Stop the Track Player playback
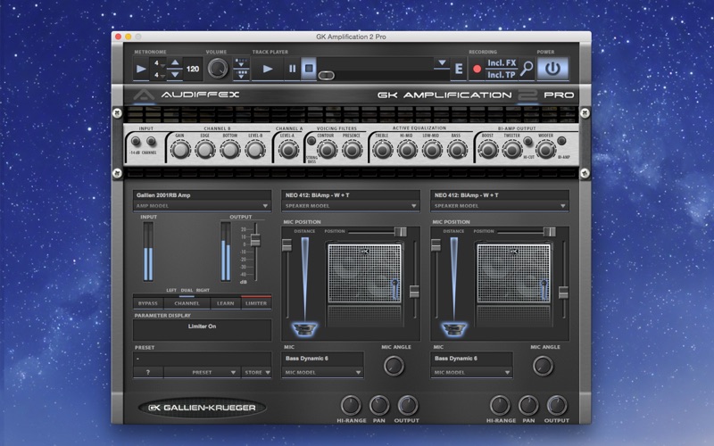 308,68
